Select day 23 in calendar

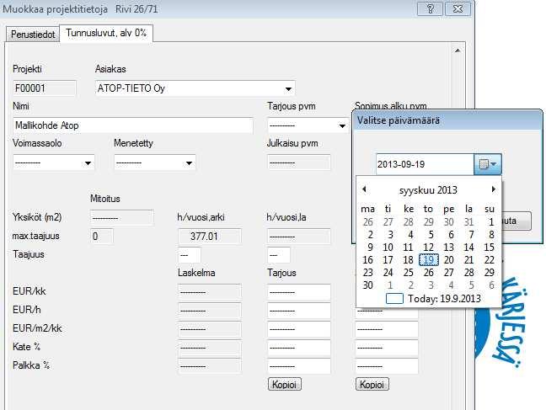pos(367,273)
